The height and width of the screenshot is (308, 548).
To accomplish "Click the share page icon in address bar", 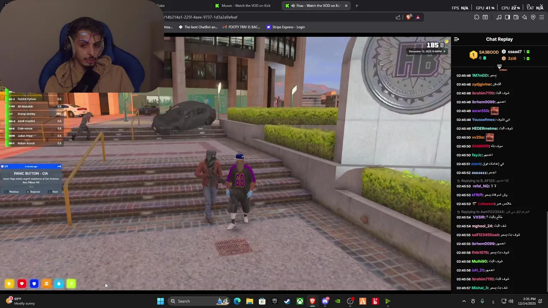I will 398,17.
